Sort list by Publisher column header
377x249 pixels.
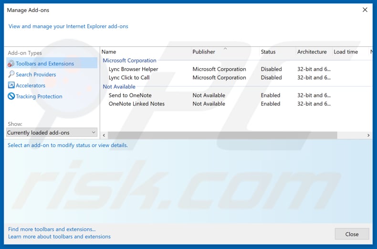[204, 52]
